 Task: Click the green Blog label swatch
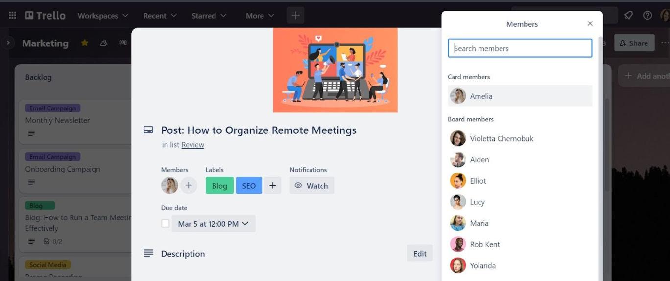click(219, 186)
